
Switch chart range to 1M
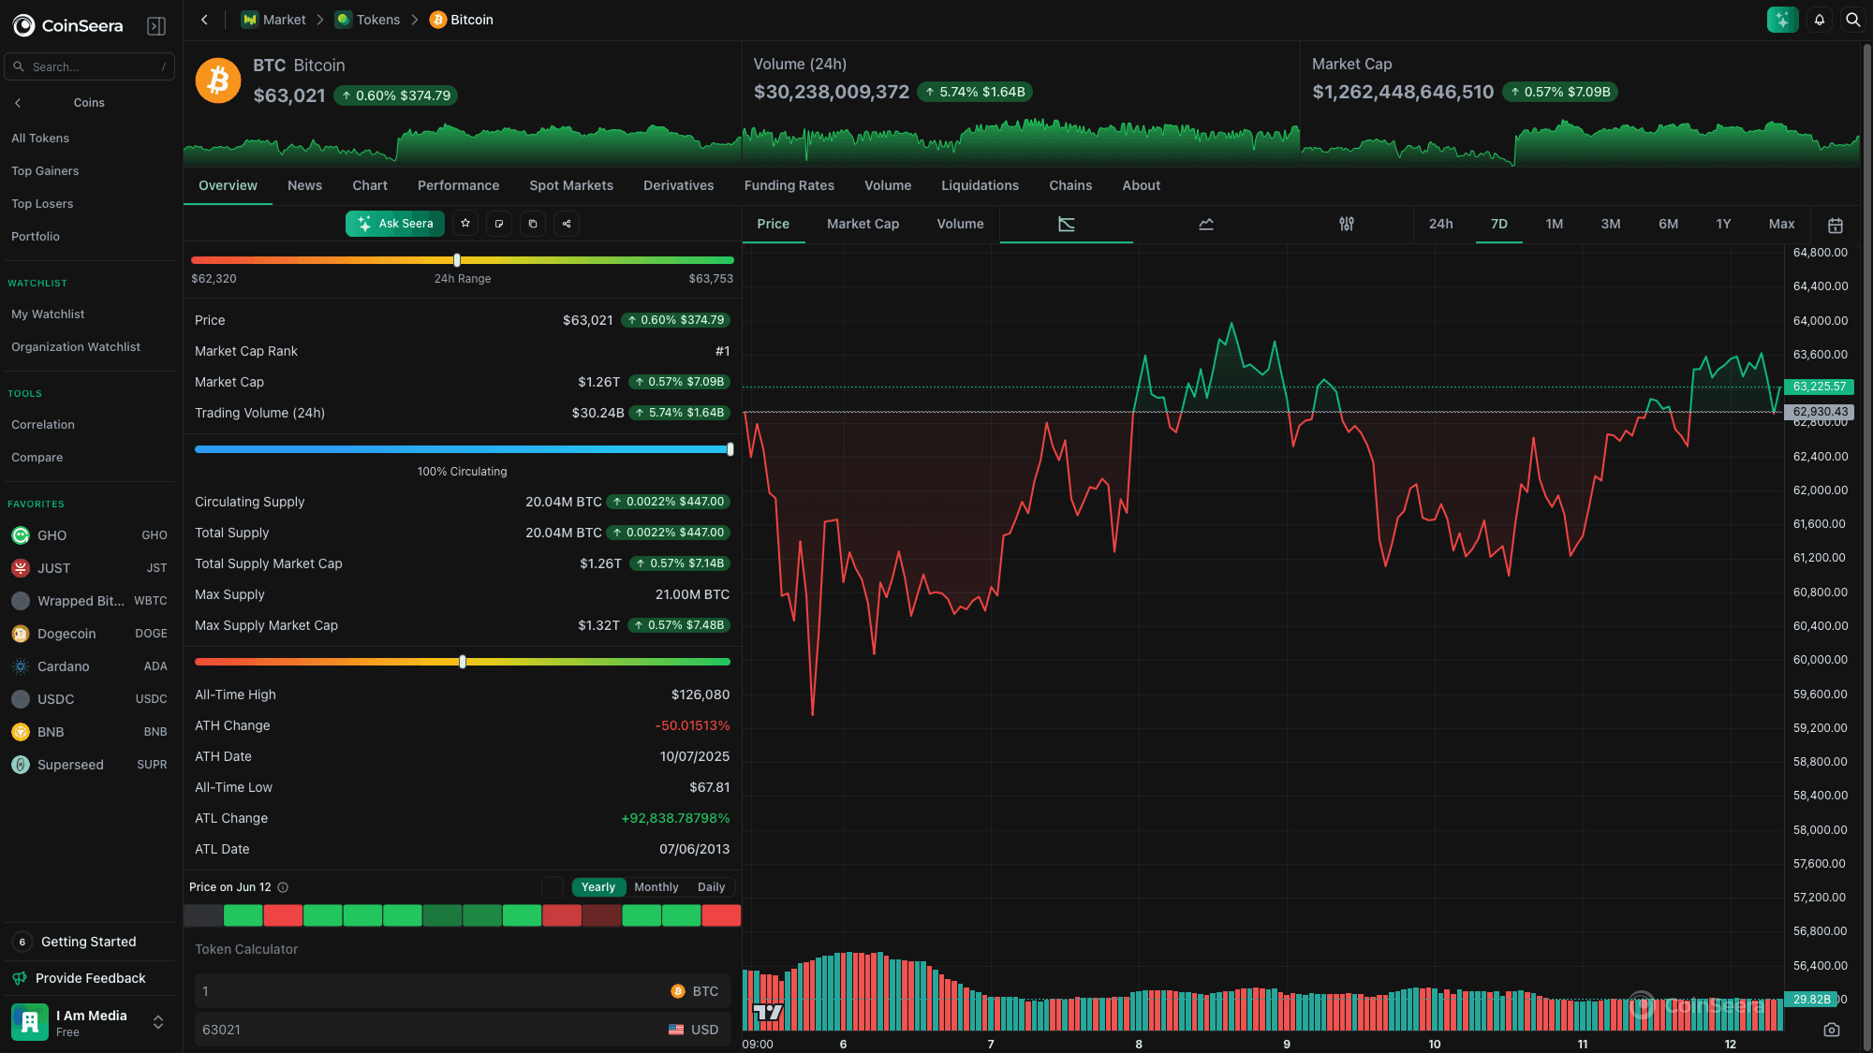(1555, 224)
